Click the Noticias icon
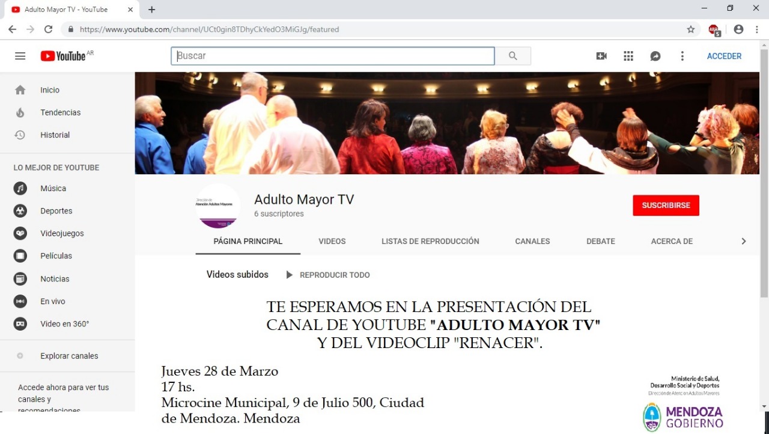769x434 pixels. pos(20,279)
